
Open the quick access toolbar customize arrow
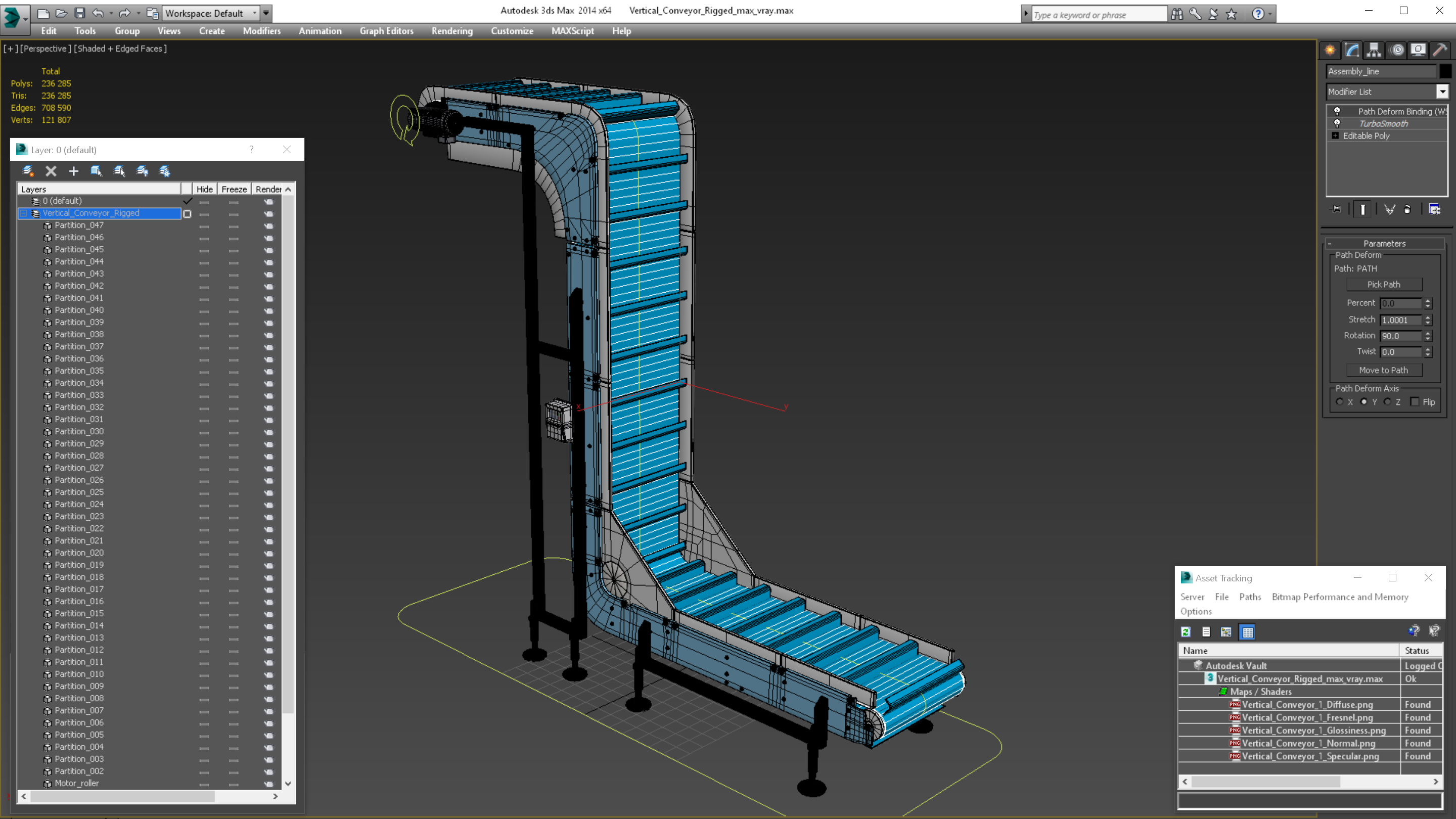(x=265, y=13)
